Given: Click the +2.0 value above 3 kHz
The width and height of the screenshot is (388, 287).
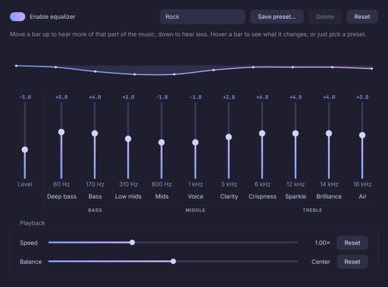Looking at the screenshot, I should pyautogui.click(x=229, y=97).
